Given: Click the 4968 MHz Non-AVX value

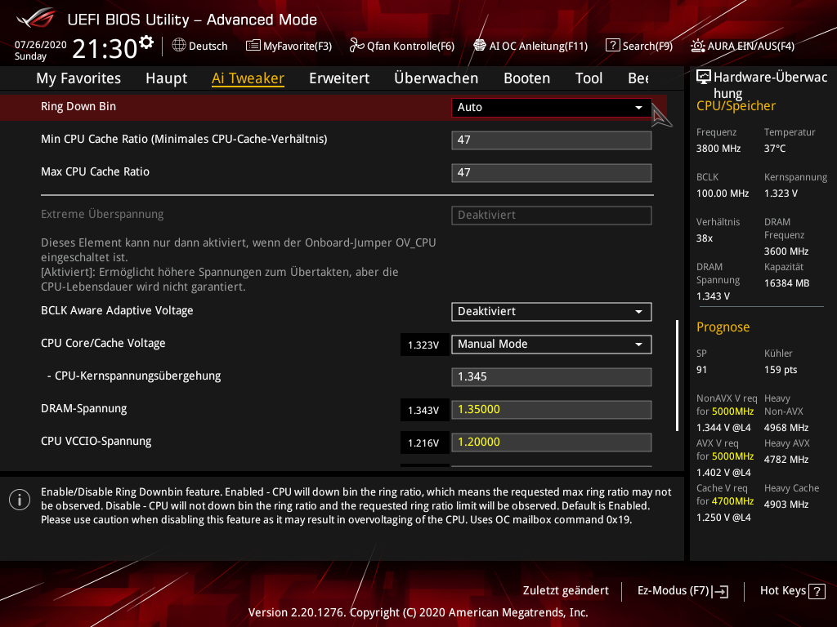Looking at the screenshot, I should pos(786,428).
